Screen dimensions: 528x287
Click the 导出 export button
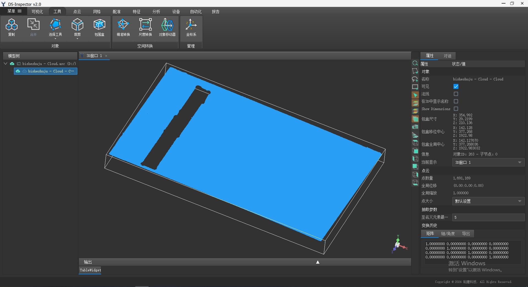pos(466,234)
